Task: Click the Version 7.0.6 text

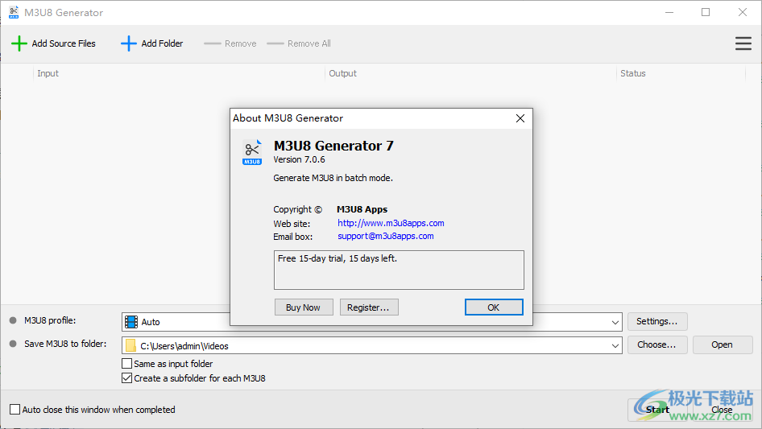Action: [x=300, y=159]
